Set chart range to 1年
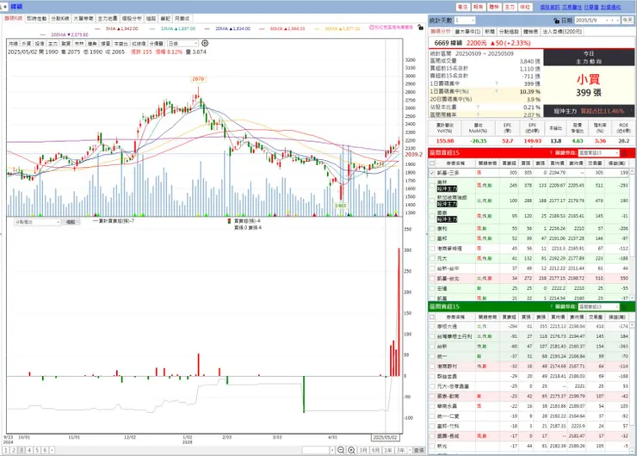 point(388,450)
